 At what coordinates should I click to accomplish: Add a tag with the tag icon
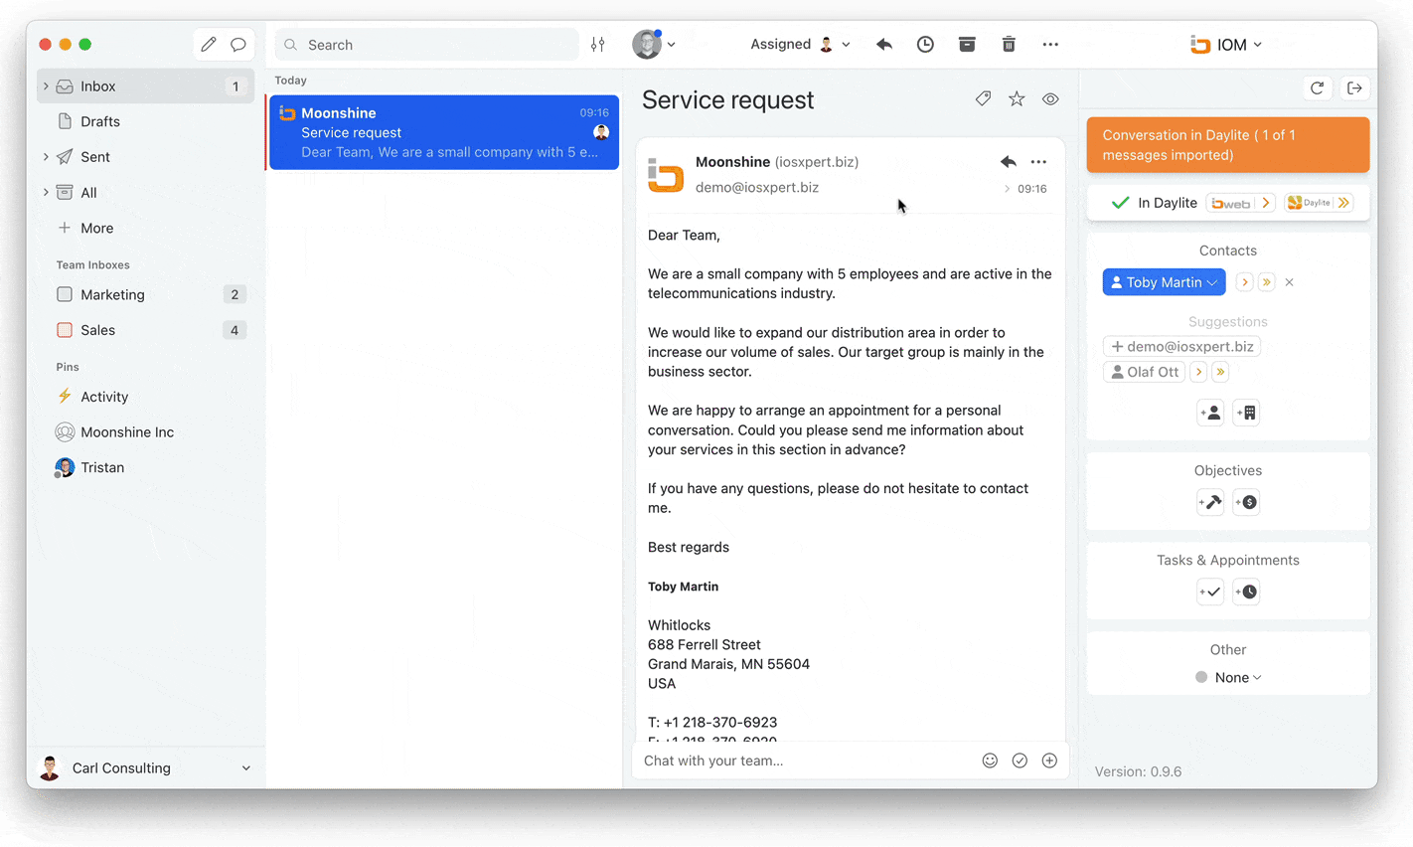(983, 98)
